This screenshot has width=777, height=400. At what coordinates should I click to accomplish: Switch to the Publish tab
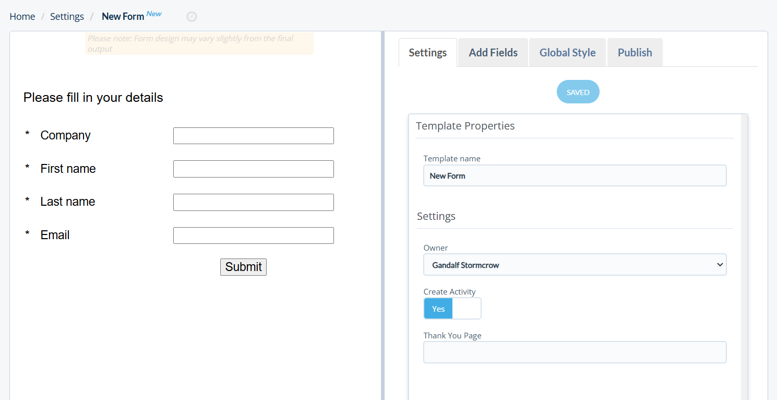click(x=635, y=52)
